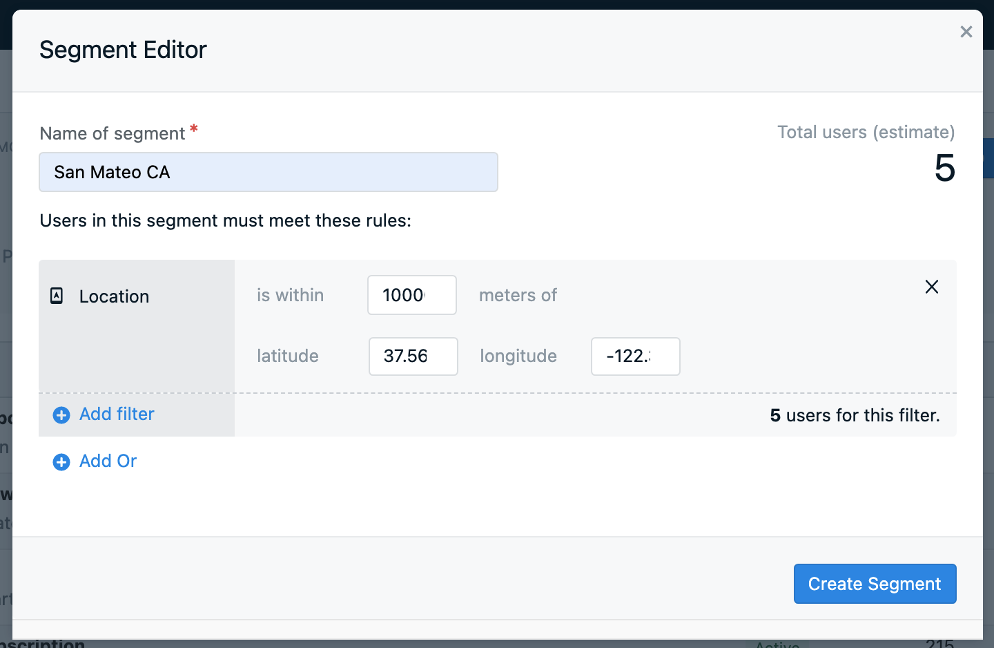Click the latitude input field

(413, 356)
